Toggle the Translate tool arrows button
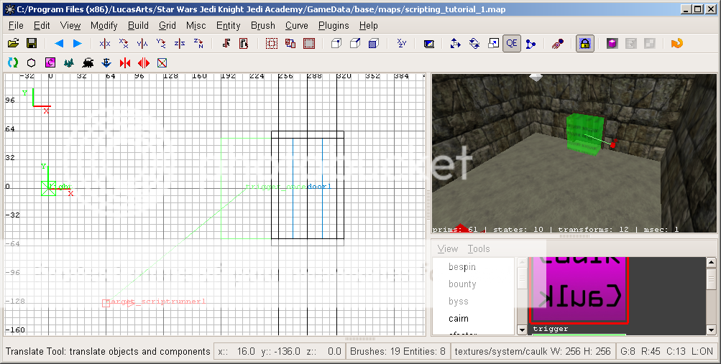Screen dimensions: 721x364 click(x=455, y=44)
